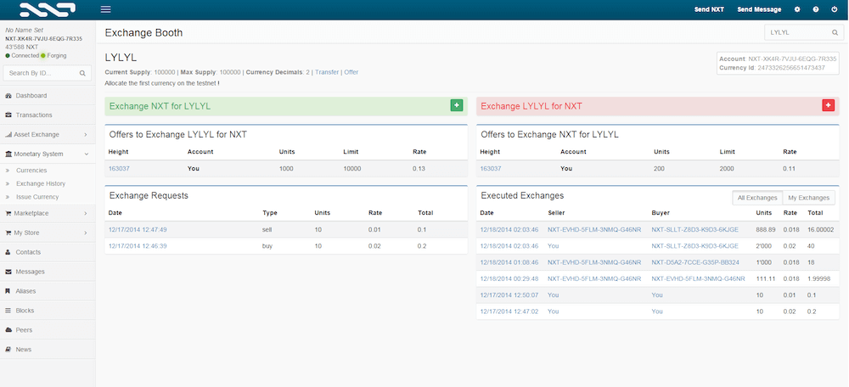Click the 43'588 NXT balance
The image size is (849, 387).
22,47
